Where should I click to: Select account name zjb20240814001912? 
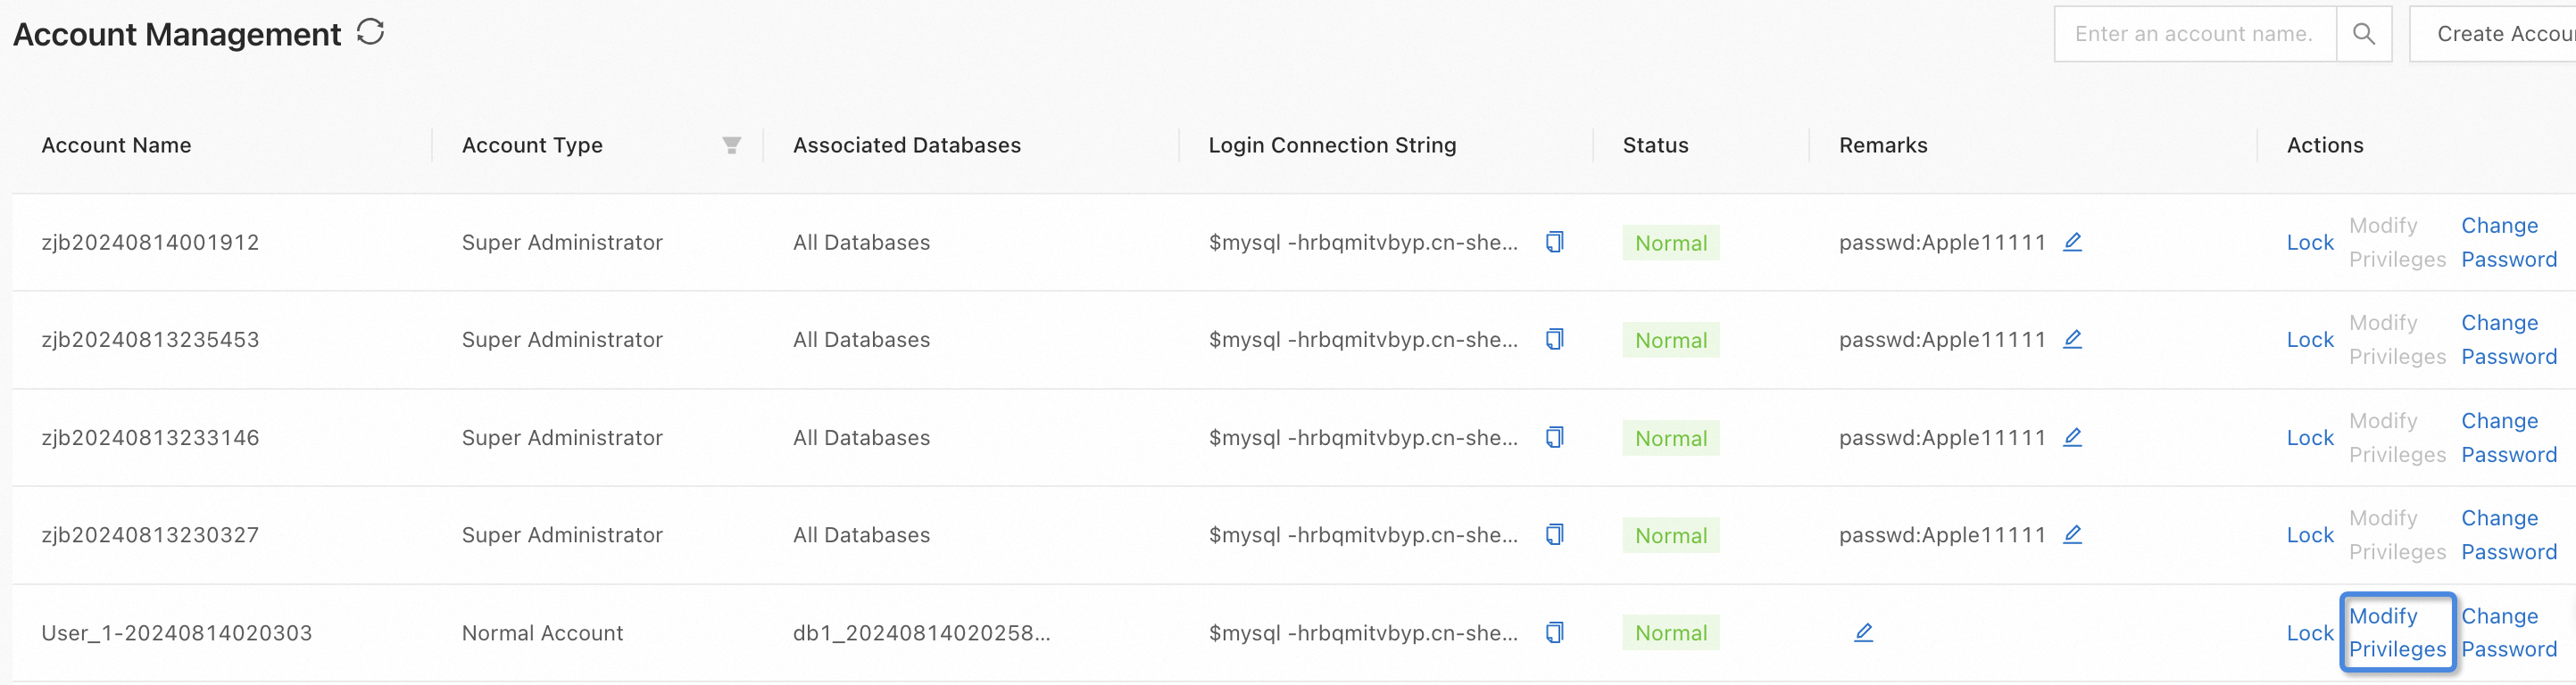tap(150, 243)
